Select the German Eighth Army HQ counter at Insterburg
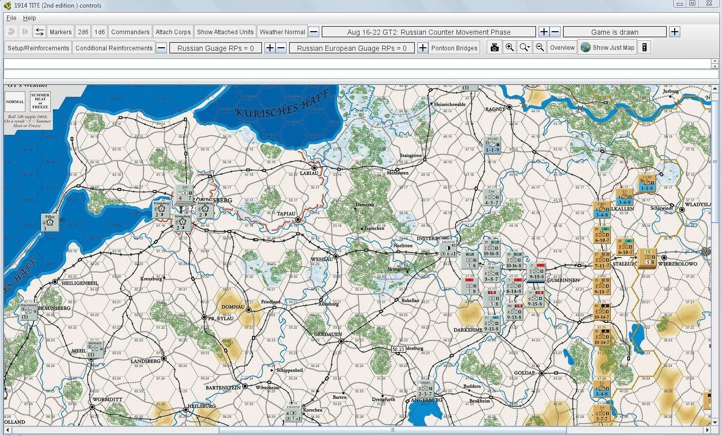 [x=448, y=248]
